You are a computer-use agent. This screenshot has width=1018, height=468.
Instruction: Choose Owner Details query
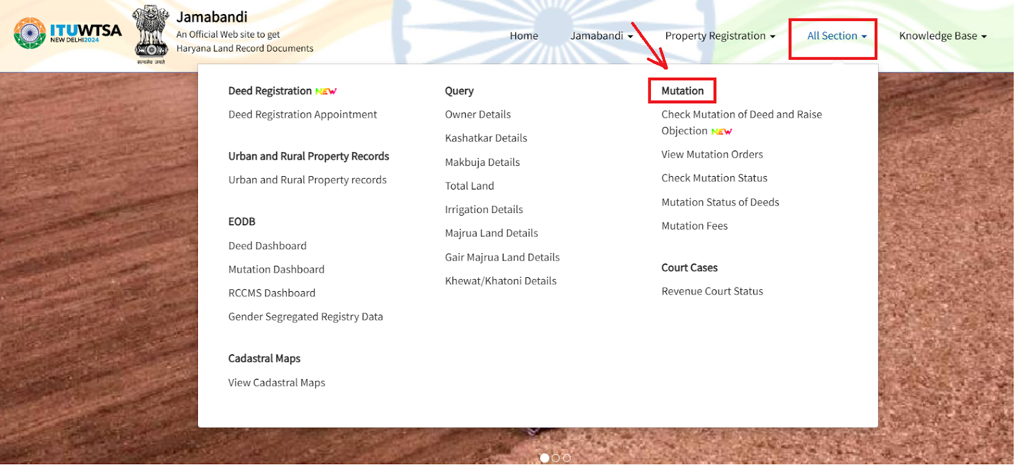478,114
